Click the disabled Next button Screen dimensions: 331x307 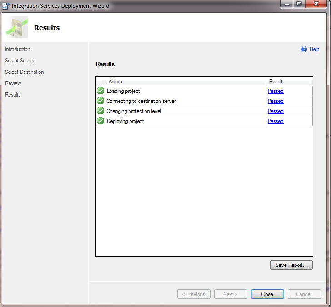231,294
